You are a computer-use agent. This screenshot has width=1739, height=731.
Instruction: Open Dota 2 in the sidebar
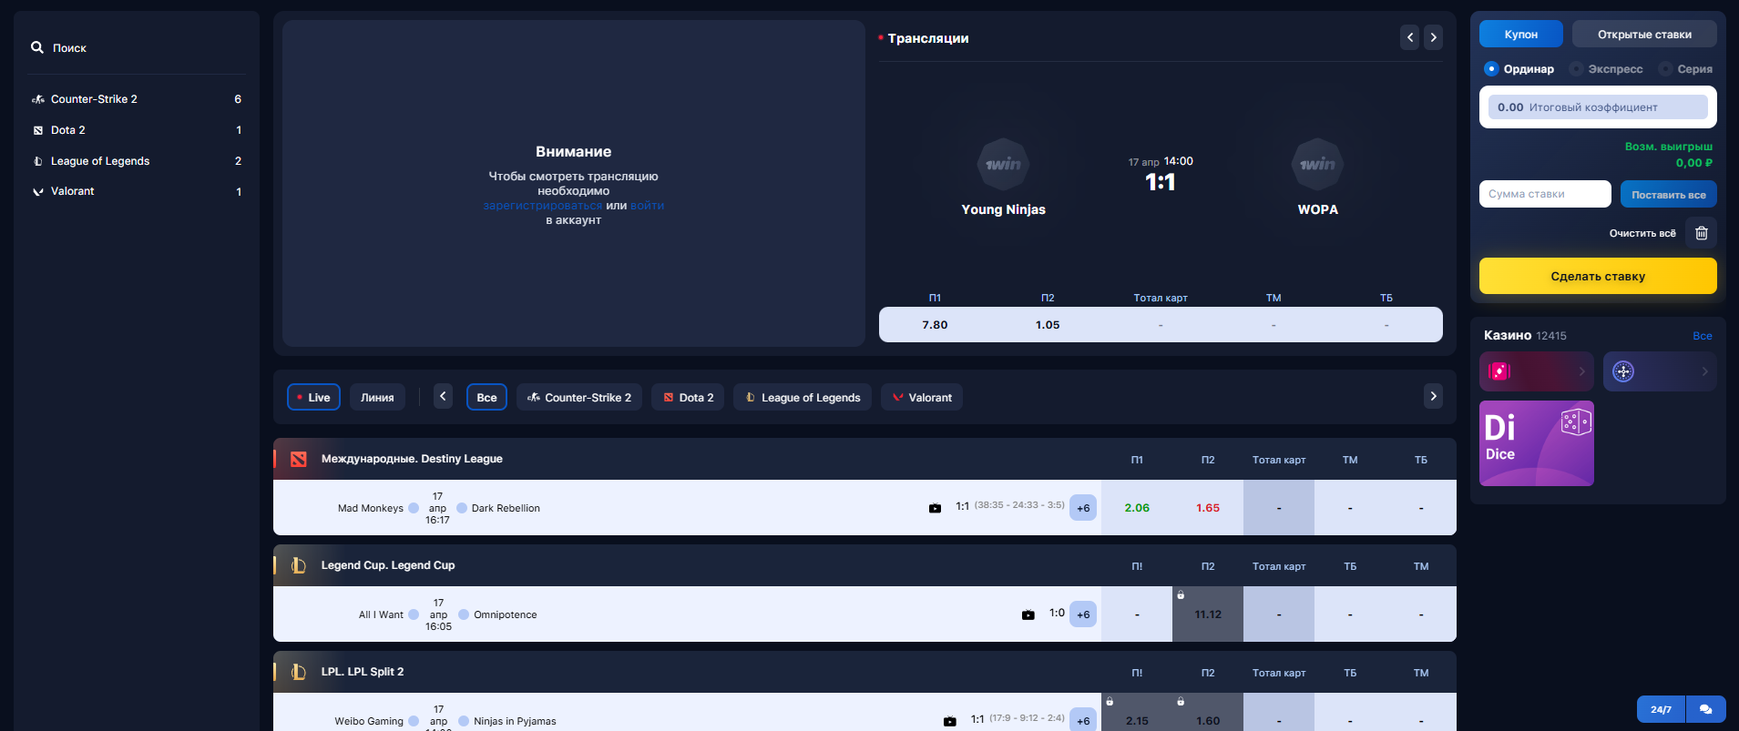coord(137,130)
